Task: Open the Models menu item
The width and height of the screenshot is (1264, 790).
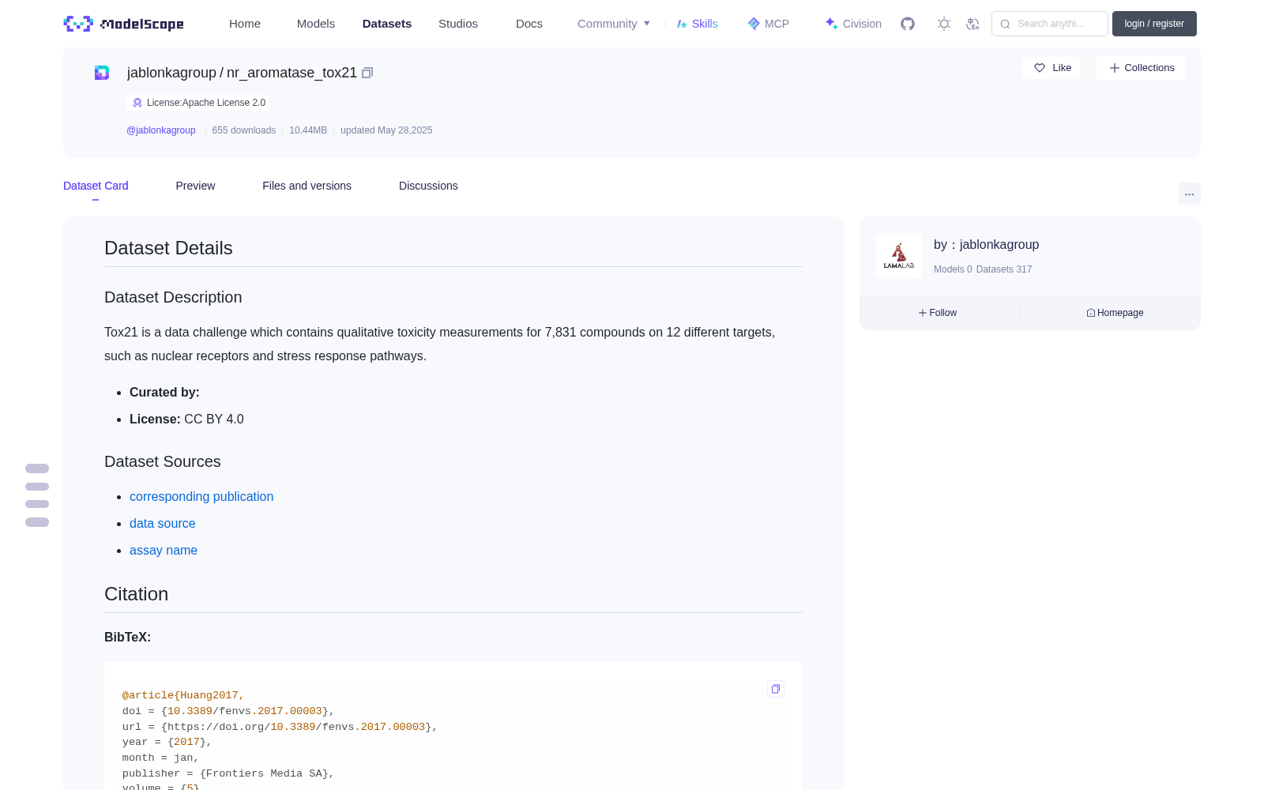Action: tap(316, 24)
